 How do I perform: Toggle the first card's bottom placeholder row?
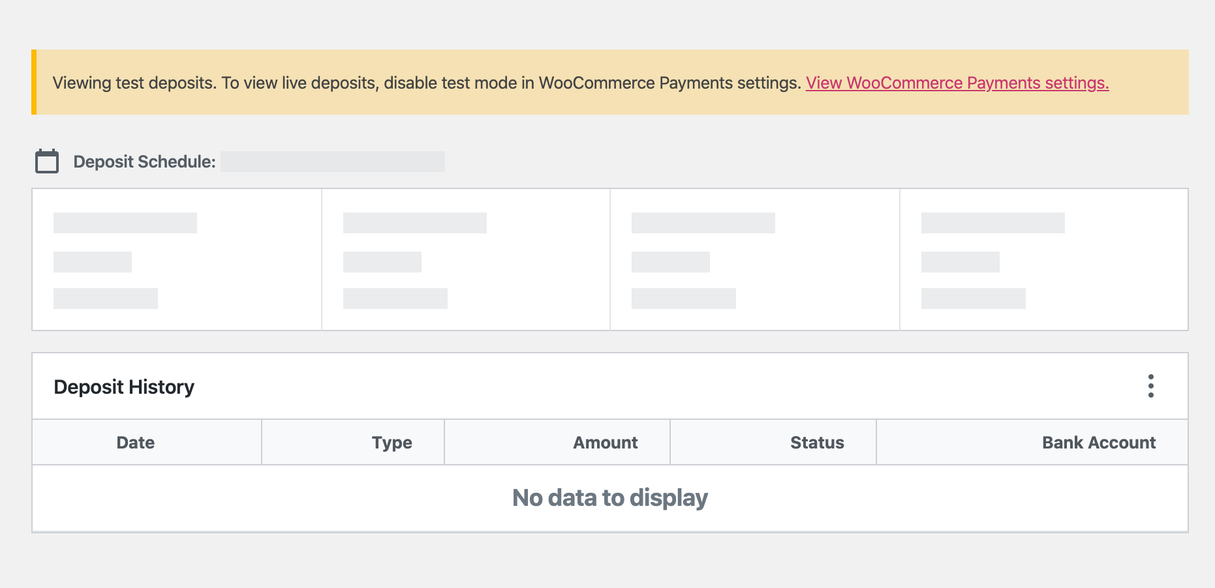click(x=106, y=299)
